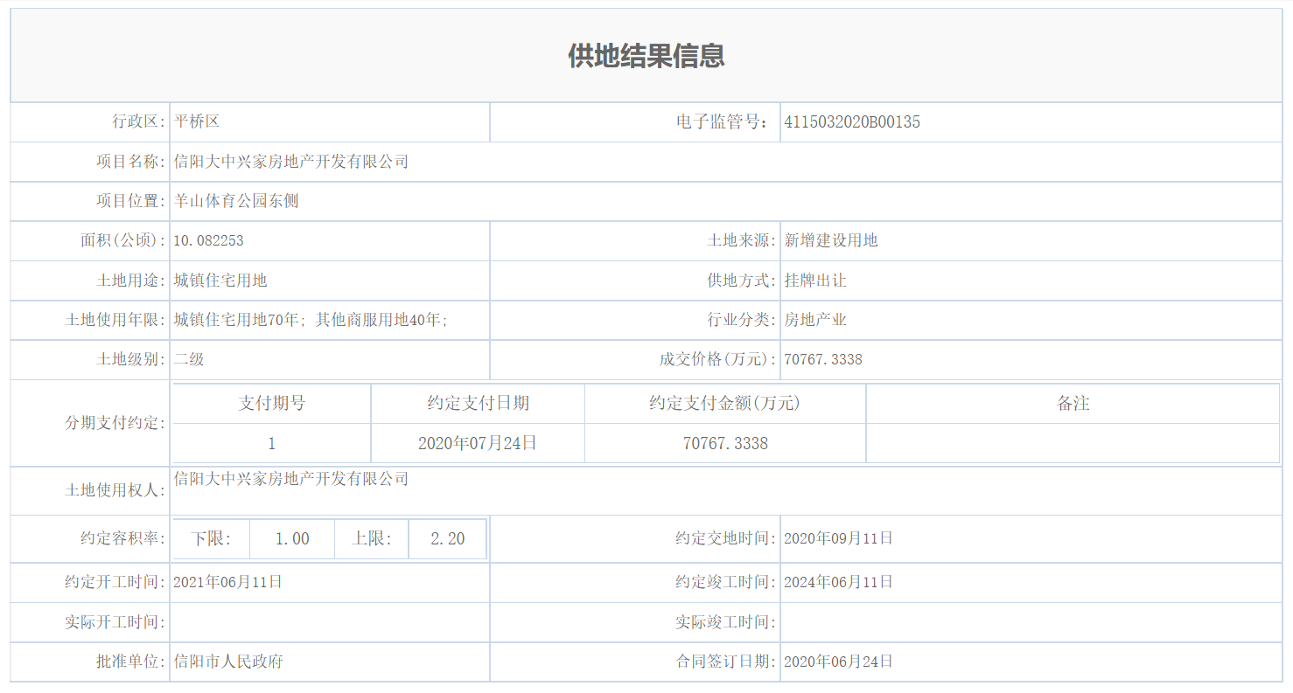This screenshot has width=1293, height=693.
Task: Select the 土地用途 label
Action: 131,281
